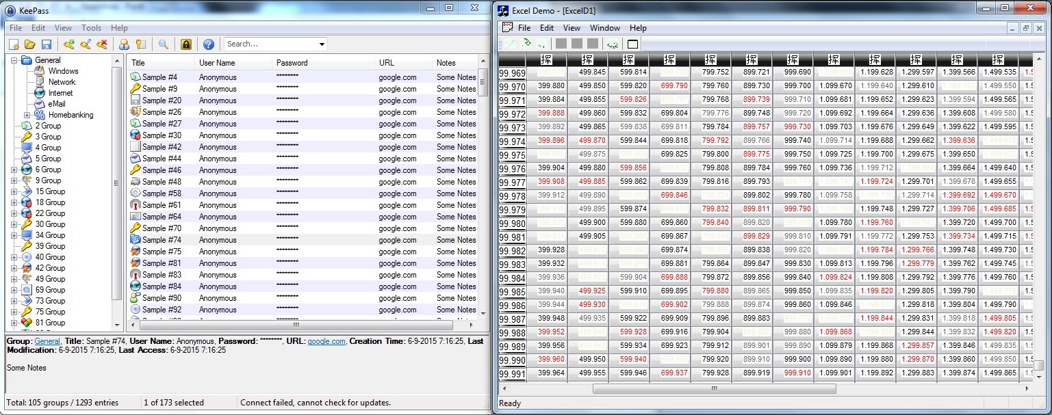
Task: Add a new entry using the green-arrow key icon
Action: [x=68, y=44]
